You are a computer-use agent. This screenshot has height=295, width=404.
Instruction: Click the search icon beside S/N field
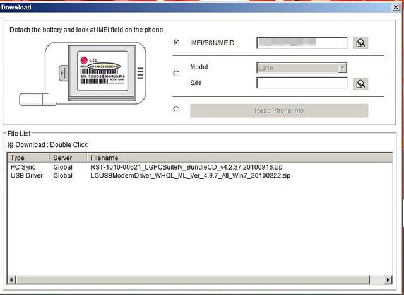click(361, 83)
